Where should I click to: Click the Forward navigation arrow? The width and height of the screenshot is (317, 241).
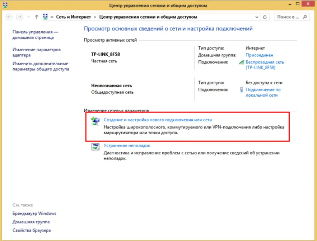[20, 17]
